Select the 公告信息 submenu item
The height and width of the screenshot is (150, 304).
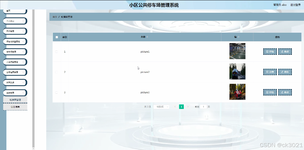click(x=15, y=107)
